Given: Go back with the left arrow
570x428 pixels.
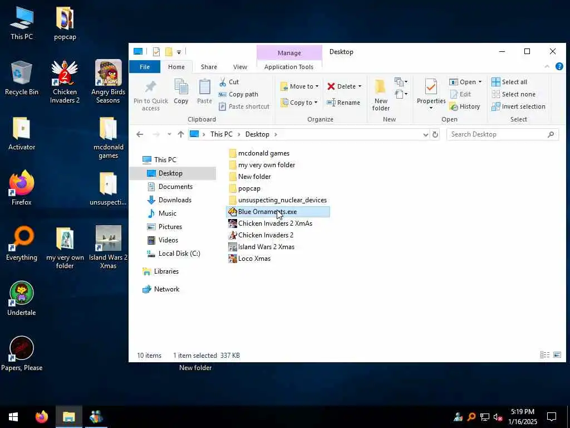Looking at the screenshot, I should [x=140, y=134].
